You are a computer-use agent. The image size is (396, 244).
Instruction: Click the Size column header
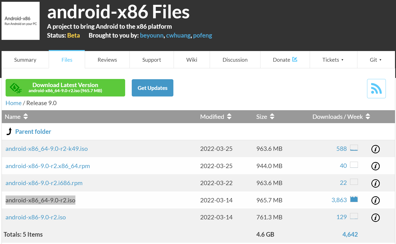click(x=262, y=117)
